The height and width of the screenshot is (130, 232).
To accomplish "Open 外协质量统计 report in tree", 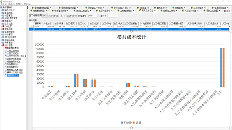I will click(13, 67).
